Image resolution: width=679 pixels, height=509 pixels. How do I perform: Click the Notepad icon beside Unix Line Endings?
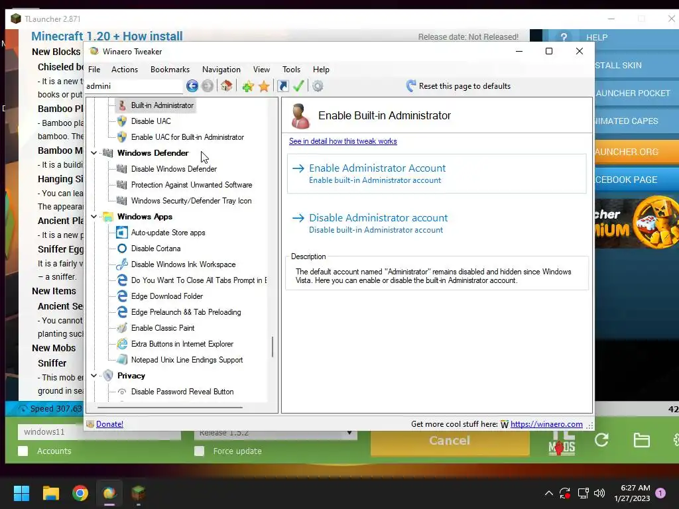[122, 360]
